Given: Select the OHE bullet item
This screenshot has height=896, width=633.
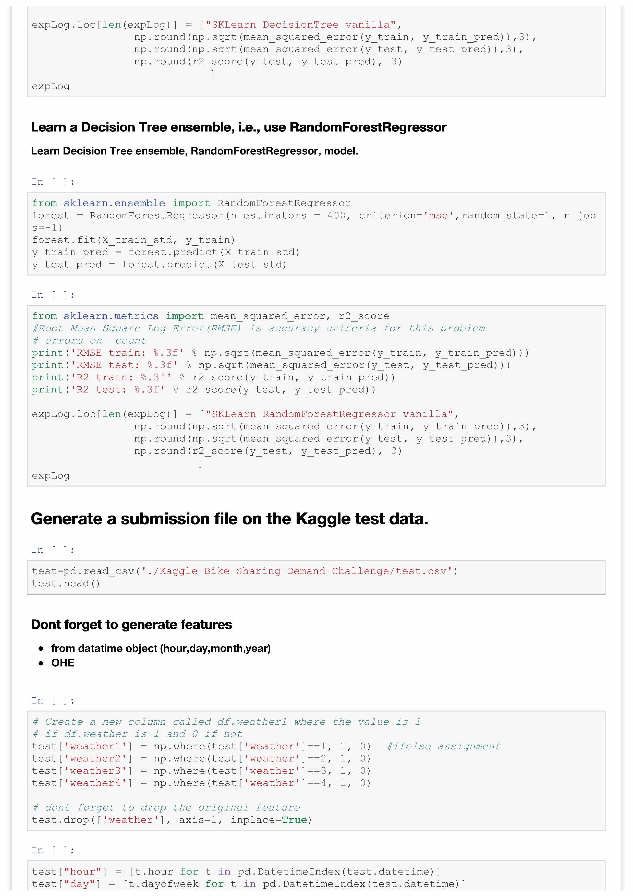Looking at the screenshot, I should [62, 663].
